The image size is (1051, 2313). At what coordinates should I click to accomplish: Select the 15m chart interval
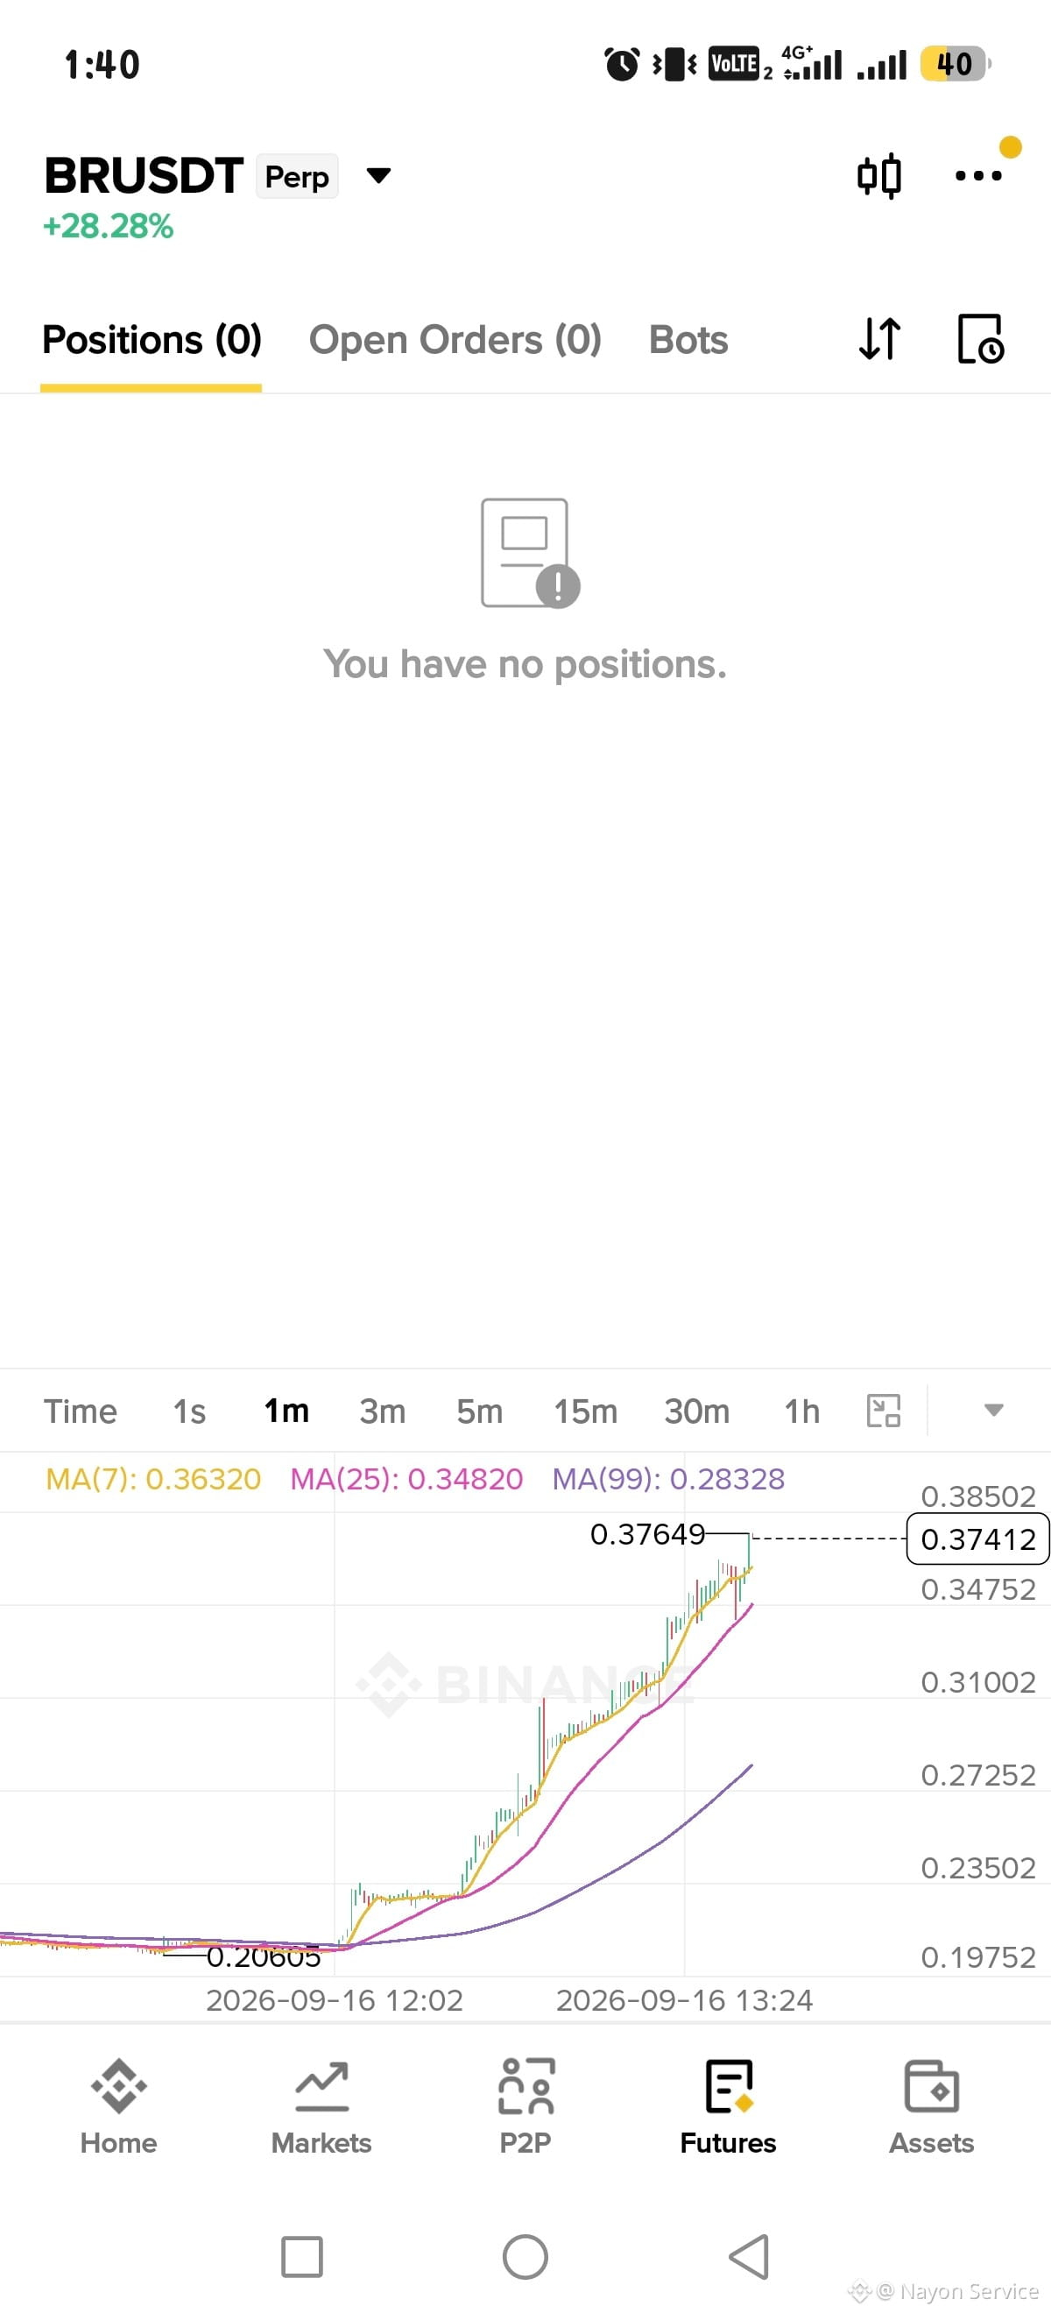click(585, 1411)
